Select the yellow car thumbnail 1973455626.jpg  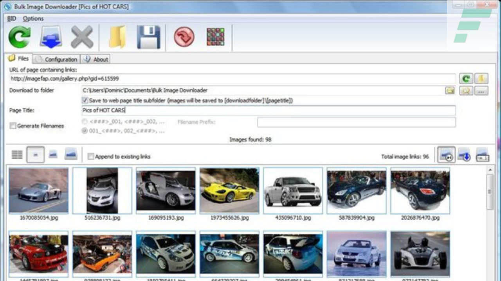pyautogui.click(x=229, y=190)
